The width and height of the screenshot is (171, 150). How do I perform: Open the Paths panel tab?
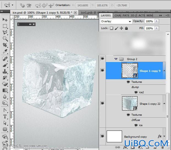126,16
